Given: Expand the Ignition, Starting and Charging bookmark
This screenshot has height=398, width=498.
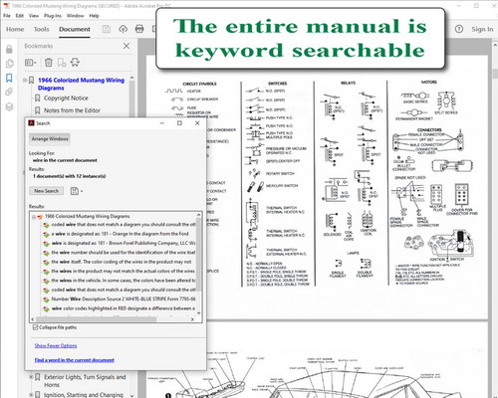Looking at the screenshot, I should (x=31, y=395).
